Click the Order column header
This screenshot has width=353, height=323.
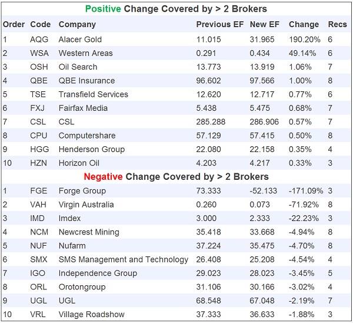(x=14, y=25)
